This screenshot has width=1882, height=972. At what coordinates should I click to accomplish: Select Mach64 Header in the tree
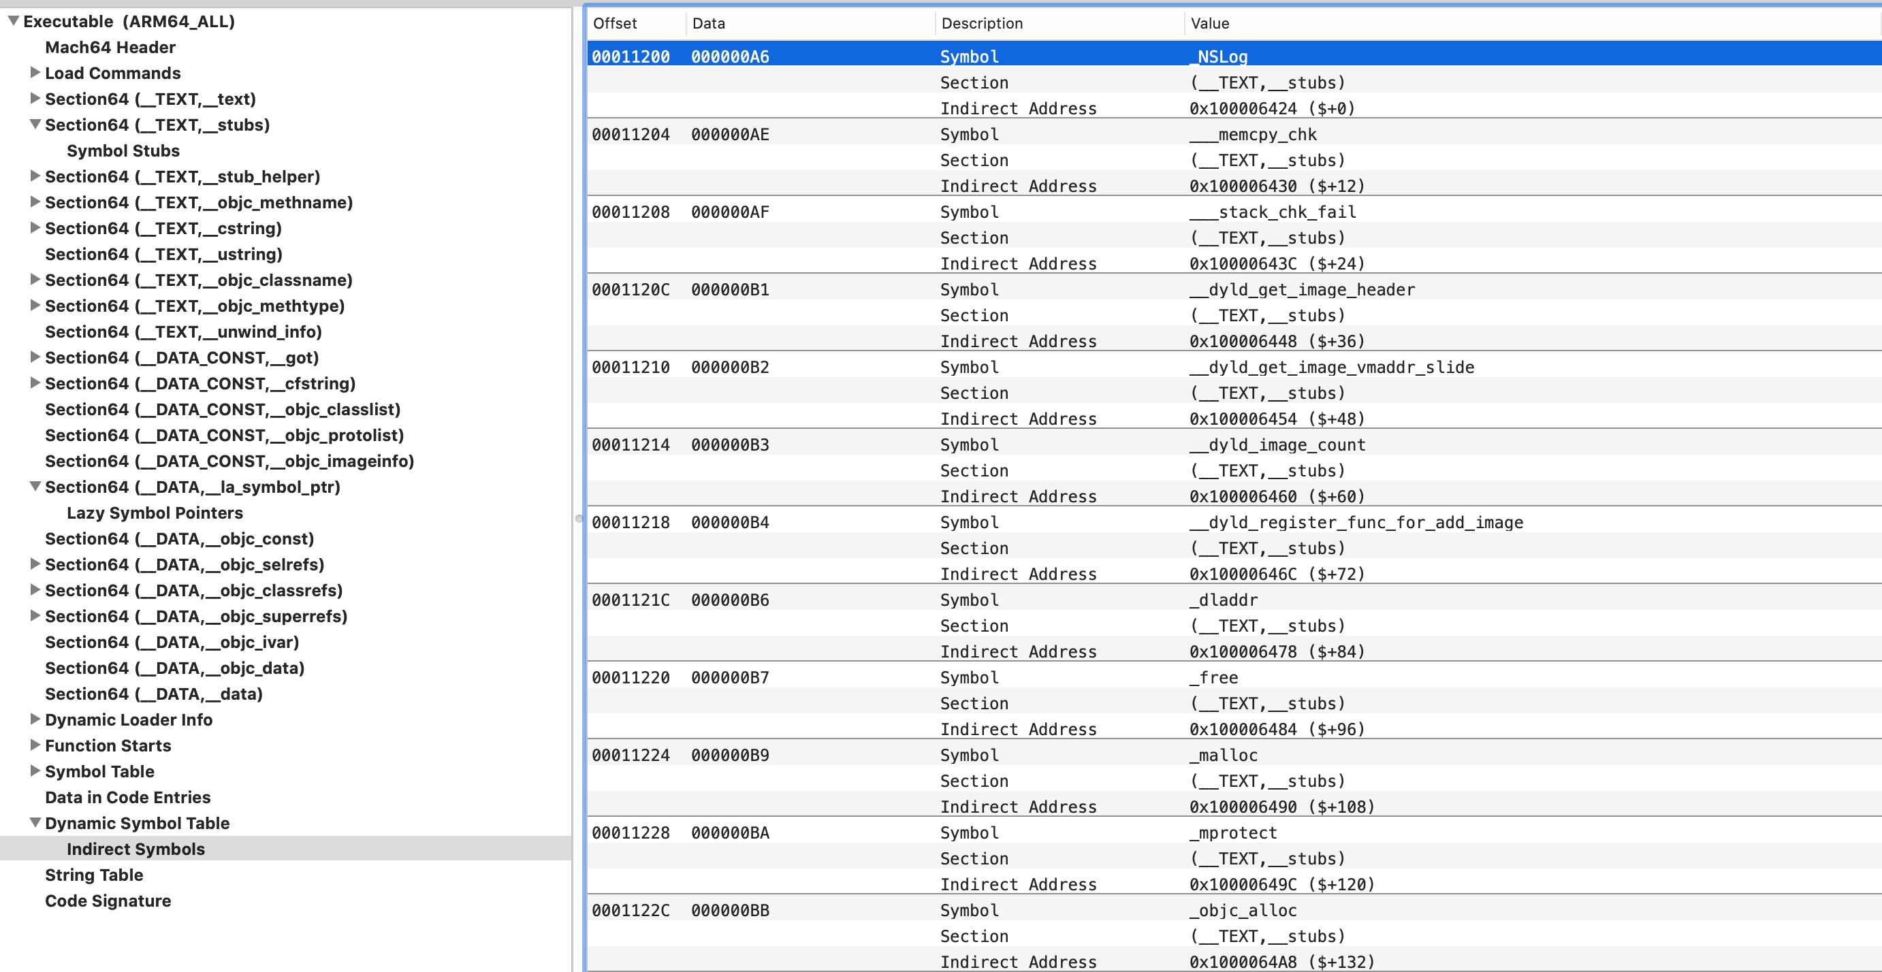[110, 48]
